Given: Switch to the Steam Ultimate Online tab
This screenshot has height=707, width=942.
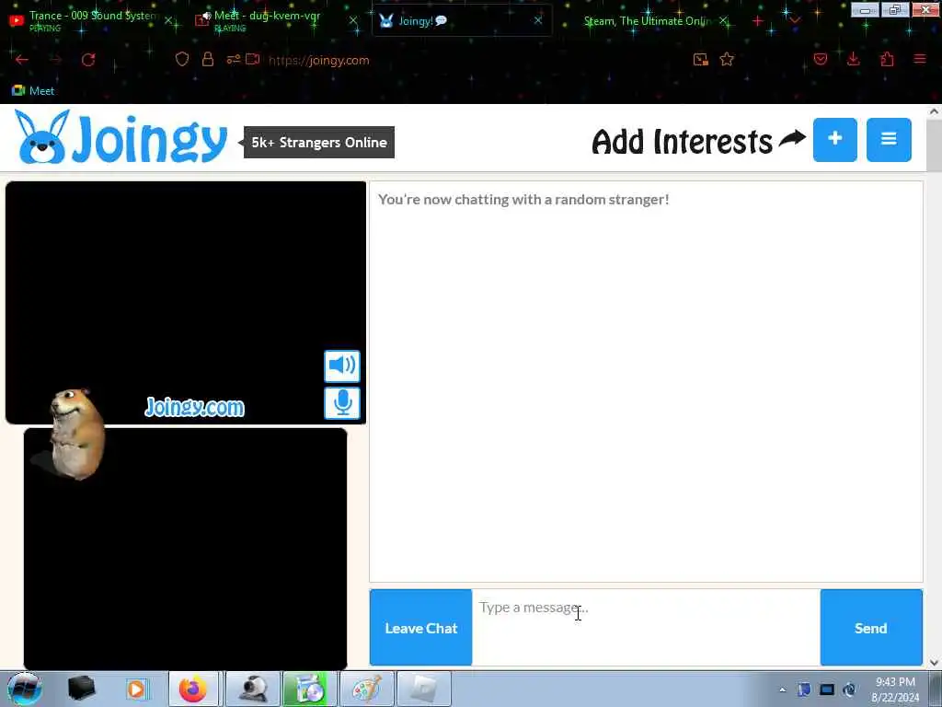Looking at the screenshot, I should coord(646,20).
